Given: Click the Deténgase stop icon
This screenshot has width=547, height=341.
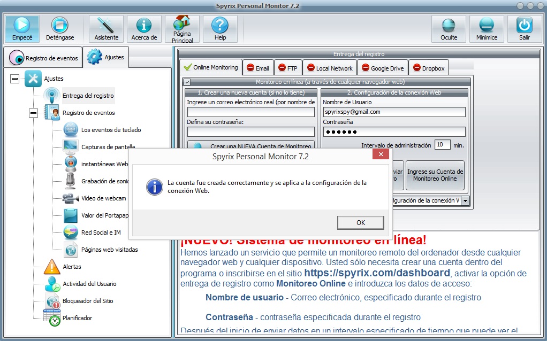Looking at the screenshot, I should (59, 25).
